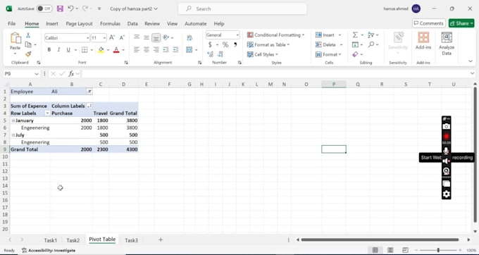Image resolution: width=479 pixels, height=255 pixels.
Task: Open the Data ribbon tab
Action: click(x=132, y=23)
